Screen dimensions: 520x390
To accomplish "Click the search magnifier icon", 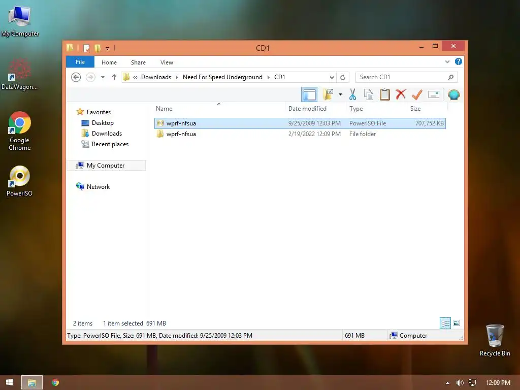I will tap(451, 77).
